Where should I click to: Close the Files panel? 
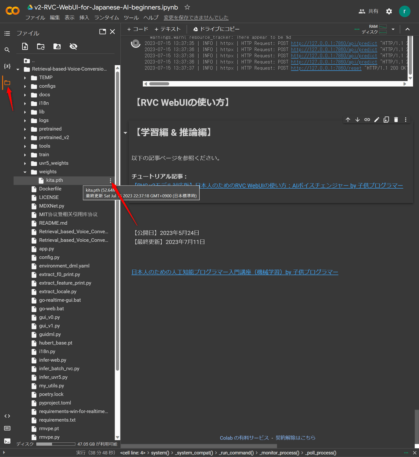pos(112,32)
